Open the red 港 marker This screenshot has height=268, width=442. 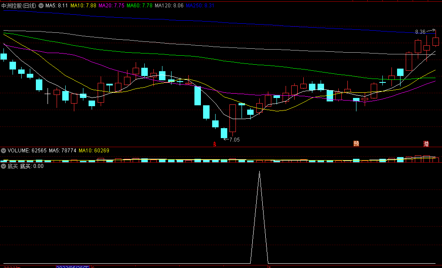tap(426, 144)
